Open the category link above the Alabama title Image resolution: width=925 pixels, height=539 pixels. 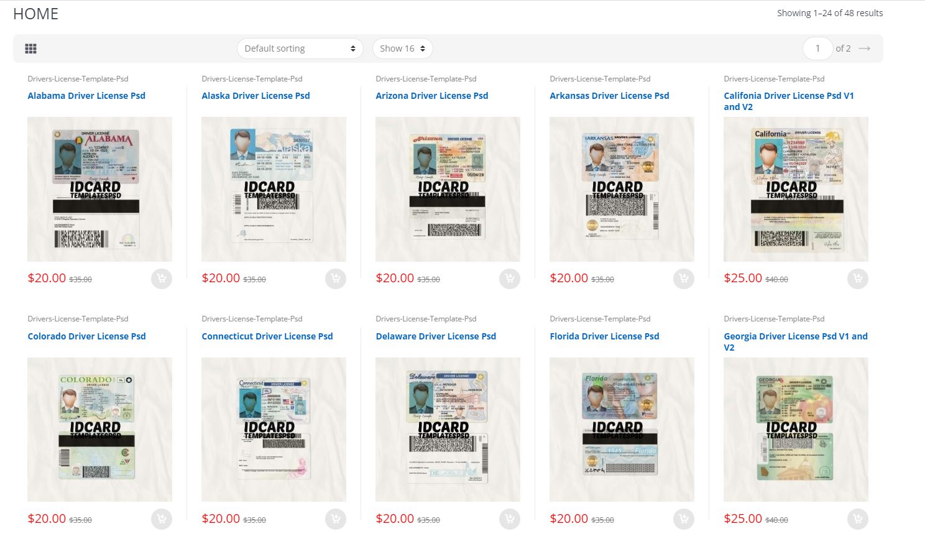click(x=78, y=79)
